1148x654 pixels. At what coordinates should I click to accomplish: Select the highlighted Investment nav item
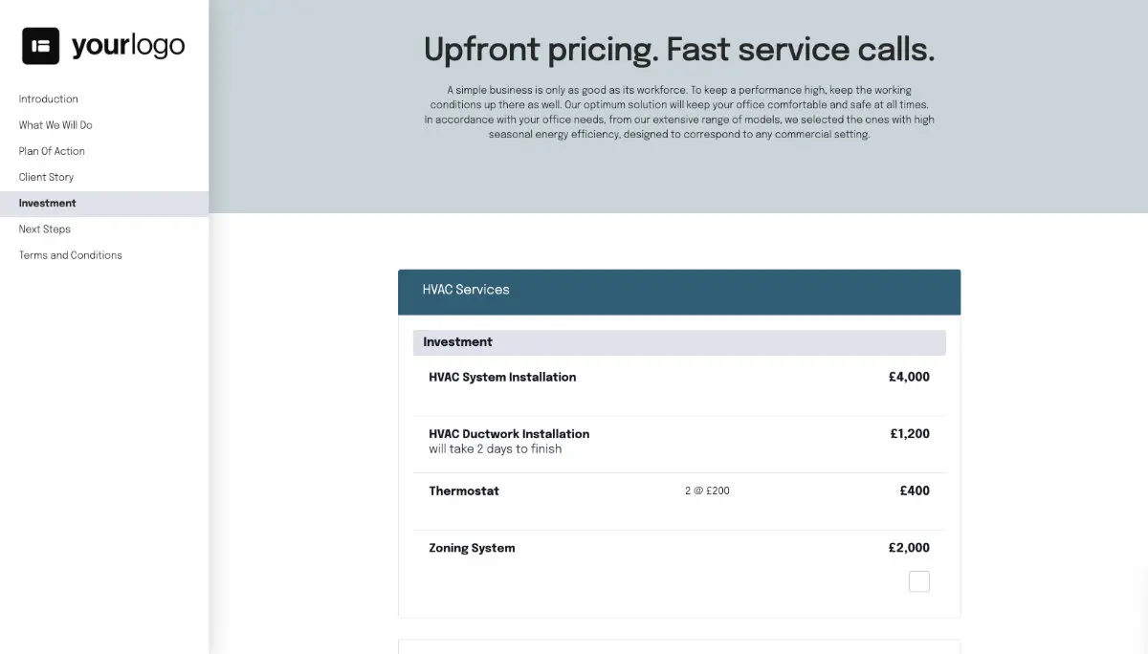pyautogui.click(x=47, y=203)
